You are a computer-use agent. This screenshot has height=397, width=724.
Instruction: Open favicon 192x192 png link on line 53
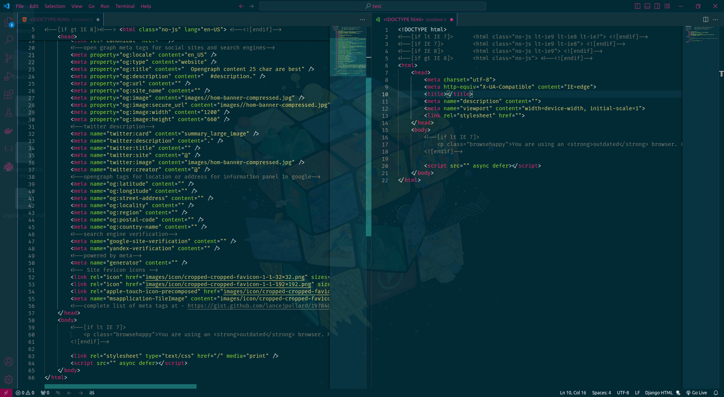228,284
